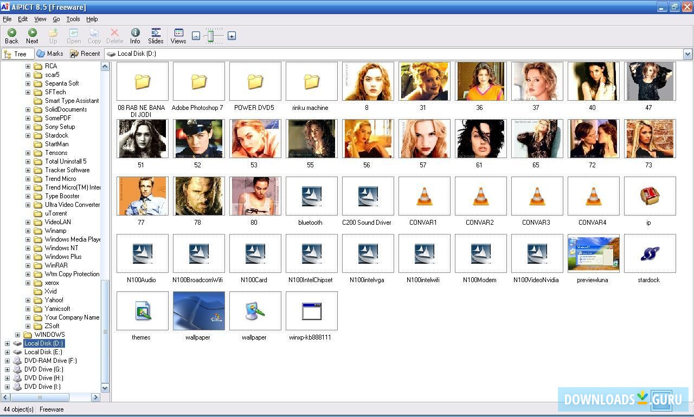Select the C200 Sound Driver icon

368,196
